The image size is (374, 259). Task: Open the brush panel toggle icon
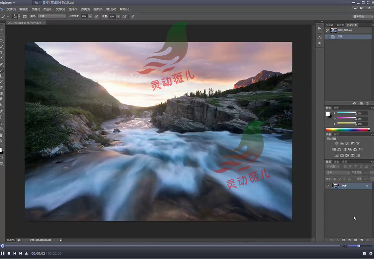(25, 16)
